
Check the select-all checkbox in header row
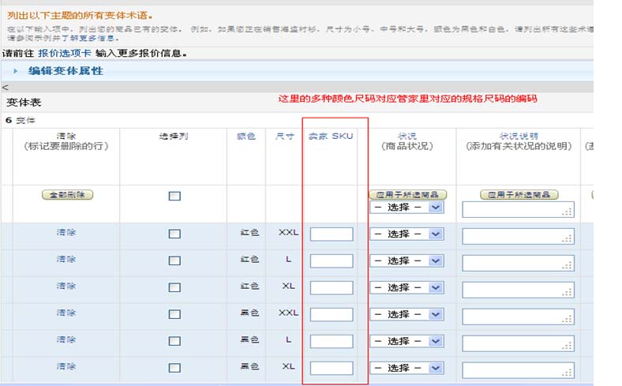[x=174, y=196]
